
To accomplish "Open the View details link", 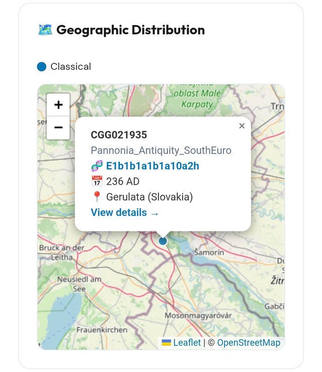I will [125, 213].
